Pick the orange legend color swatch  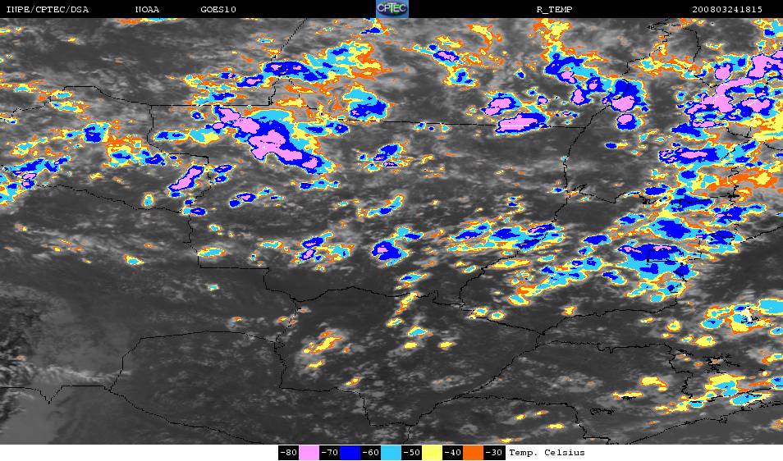coord(473,453)
